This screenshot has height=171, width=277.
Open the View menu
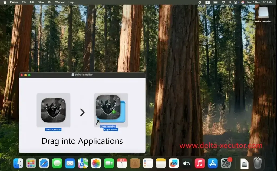pyautogui.click(x=41, y=2)
